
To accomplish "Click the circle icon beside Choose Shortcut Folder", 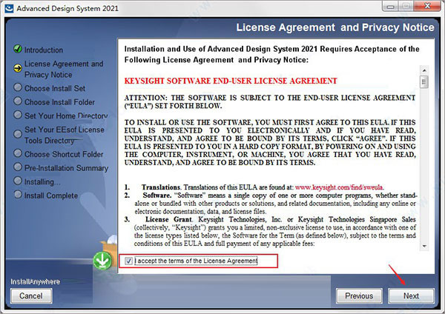I will click(18, 153).
